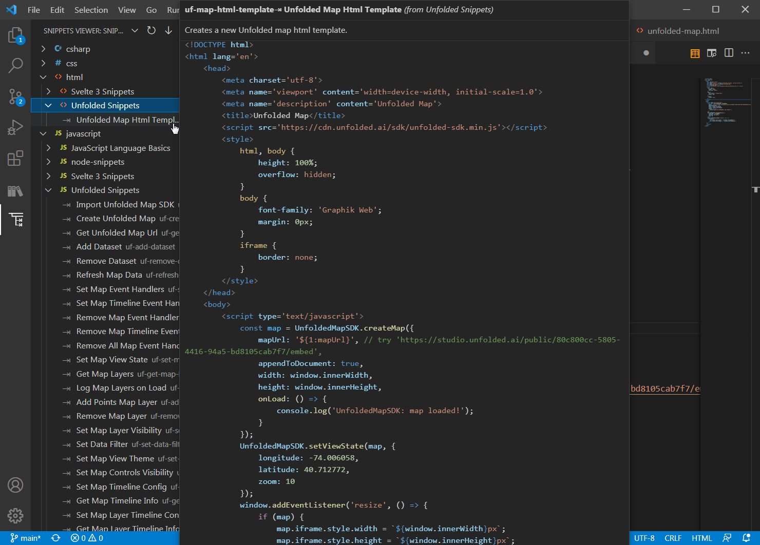Open notifications bell in status bar
The width and height of the screenshot is (760, 545).
pos(747,538)
